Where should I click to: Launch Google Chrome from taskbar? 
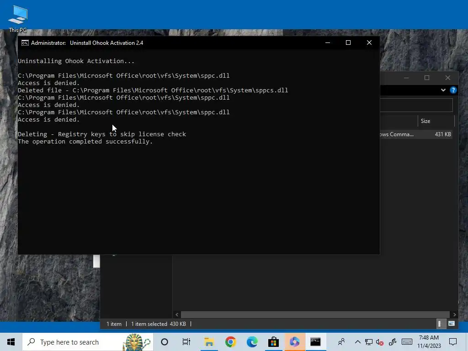[230, 342]
